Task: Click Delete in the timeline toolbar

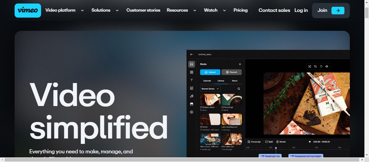Action: point(281,142)
